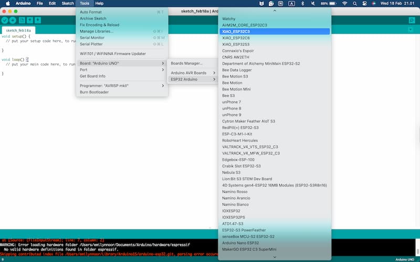Open Boards Manager...
This screenshot has width=420, height=262.
193,63
